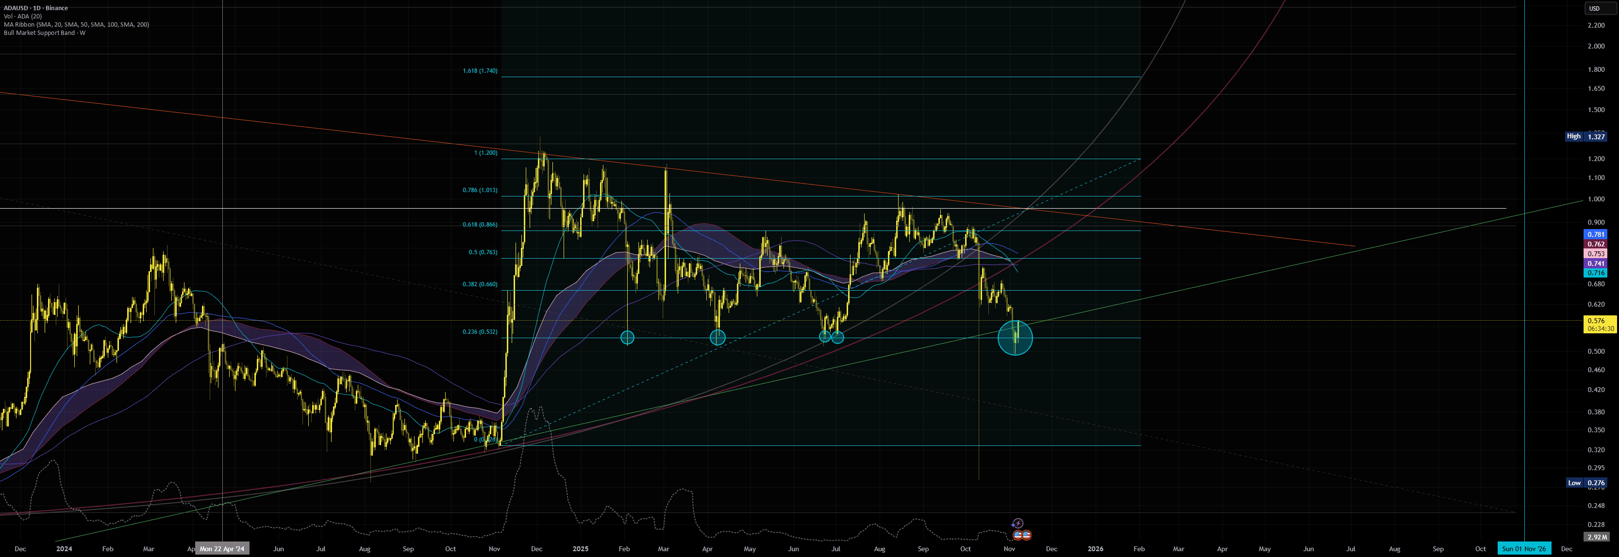This screenshot has height=557, width=1619.
Task: Click the leftmost of the two June circle markers
Action: coord(825,337)
